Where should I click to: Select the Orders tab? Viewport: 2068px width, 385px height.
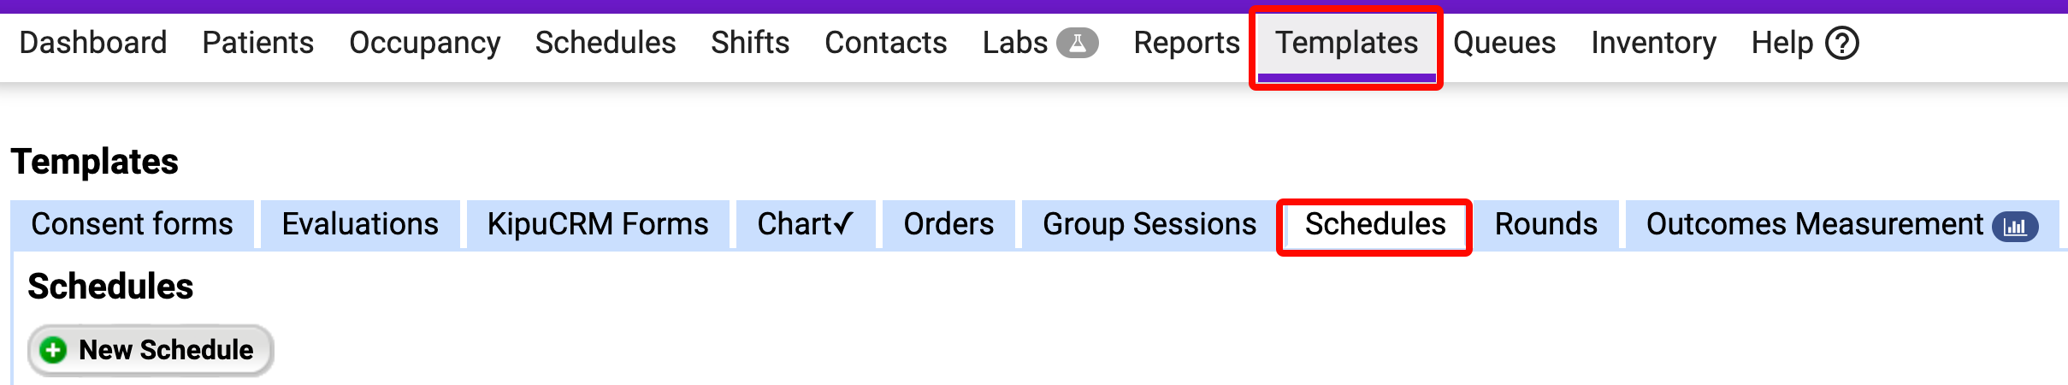click(948, 224)
